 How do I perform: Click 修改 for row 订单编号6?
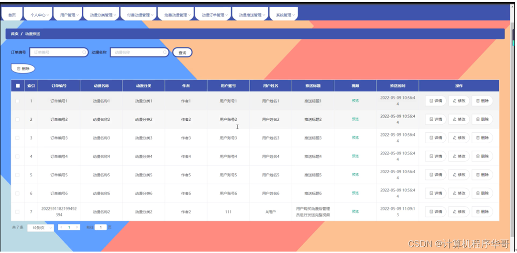[459, 193]
